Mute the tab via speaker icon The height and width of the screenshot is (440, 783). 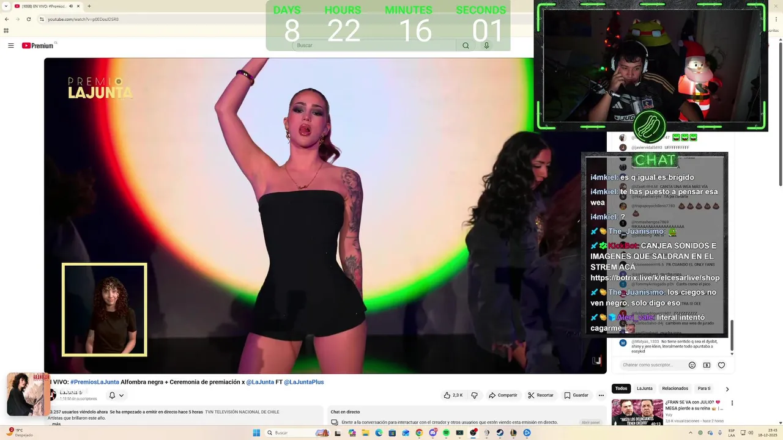71,6
